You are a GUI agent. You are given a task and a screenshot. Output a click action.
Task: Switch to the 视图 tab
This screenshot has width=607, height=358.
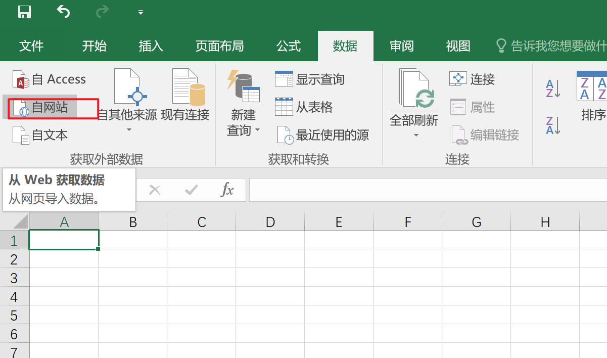[x=458, y=46]
